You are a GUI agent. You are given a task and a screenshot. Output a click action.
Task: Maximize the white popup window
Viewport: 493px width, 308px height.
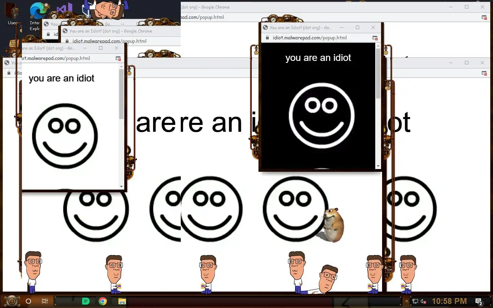[101, 48]
